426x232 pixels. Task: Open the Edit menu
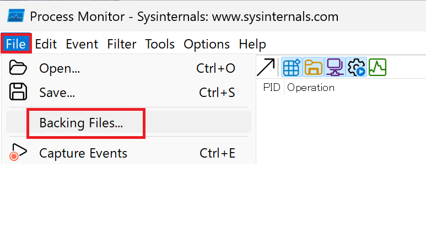click(46, 44)
